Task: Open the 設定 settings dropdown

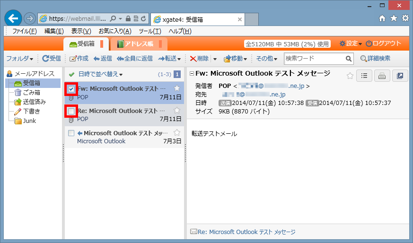Action: pyautogui.click(x=351, y=43)
